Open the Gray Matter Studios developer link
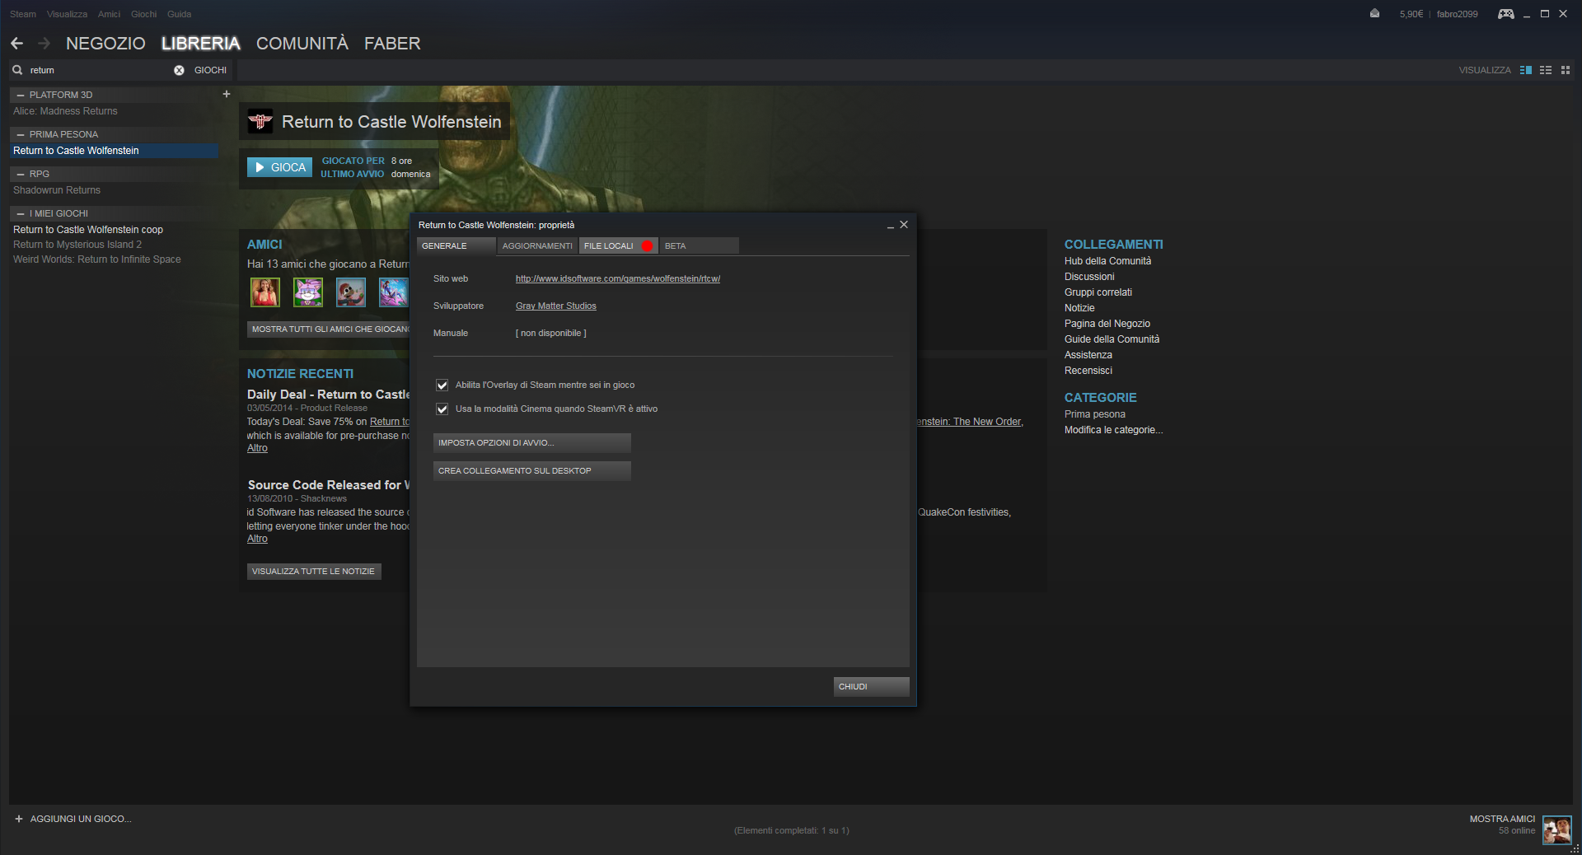 pos(556,306)
